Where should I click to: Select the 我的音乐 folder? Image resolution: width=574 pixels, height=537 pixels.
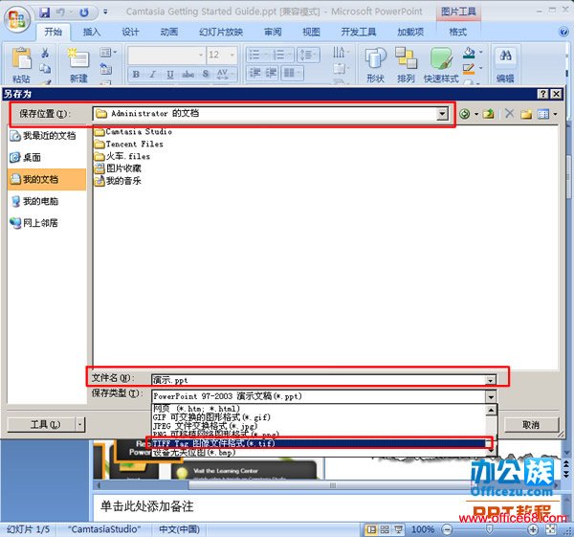pyautogui.click(x=118, y=181)
